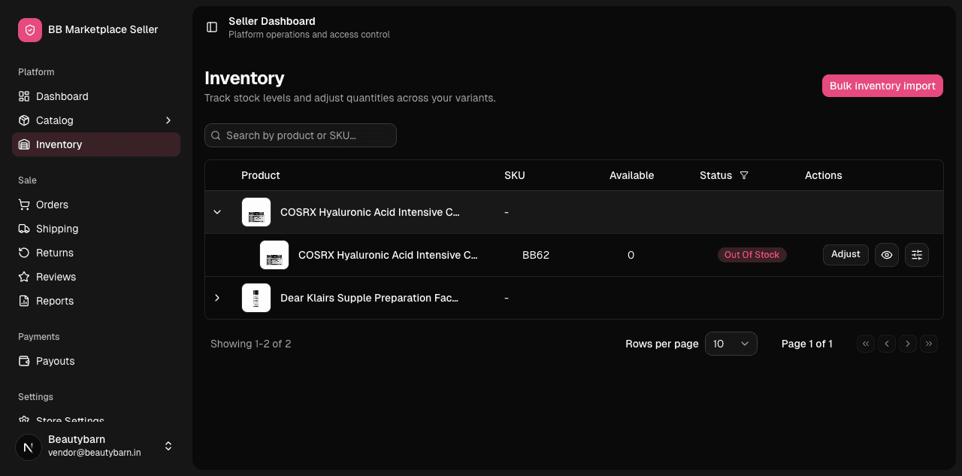Click the COSRX parent product thumbnail
The height and width of the screenshot is (476, 962).
pyautogui.click(x=256, y=212)
